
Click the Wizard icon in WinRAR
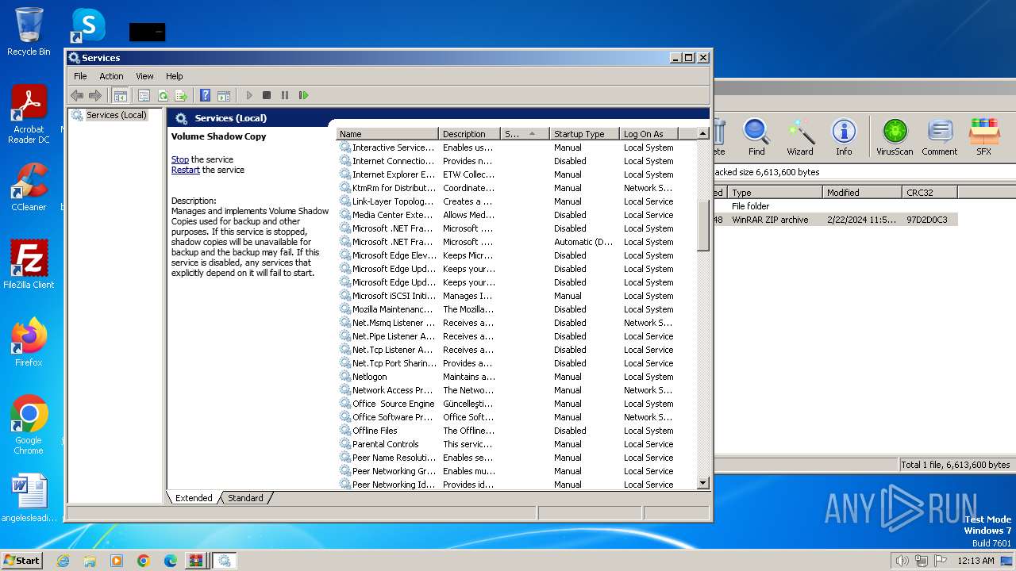pos(800,137)
